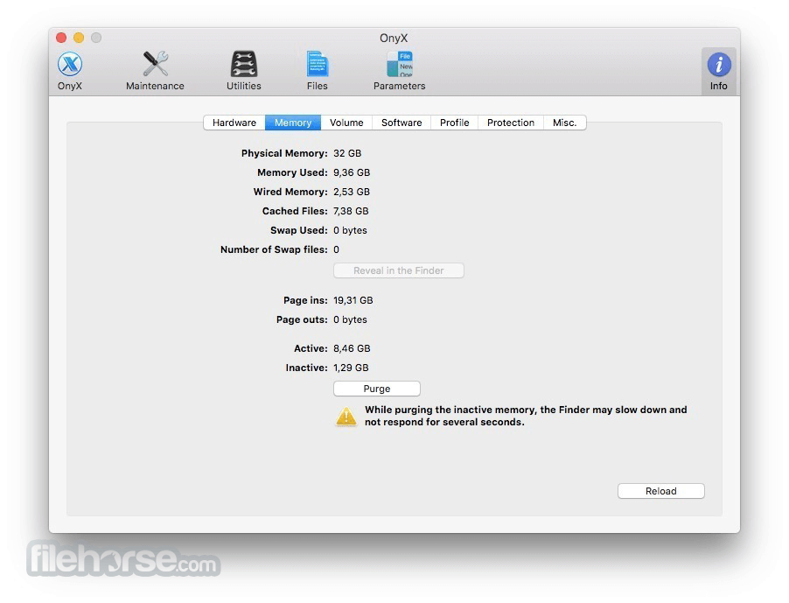Image resolution: width=789 pixels, height=603 pixels.
Task: Click the Swap Used value 0 bytes
Action: click(x=350, y=230)
